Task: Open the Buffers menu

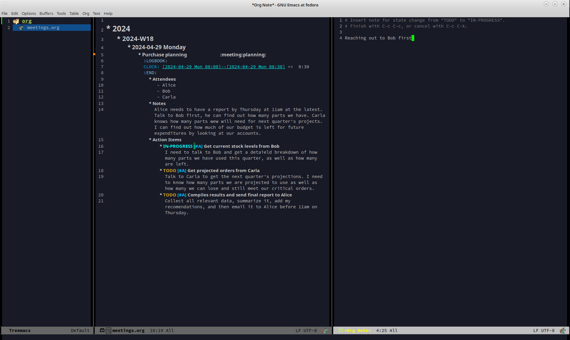Action: coord(46,13)
